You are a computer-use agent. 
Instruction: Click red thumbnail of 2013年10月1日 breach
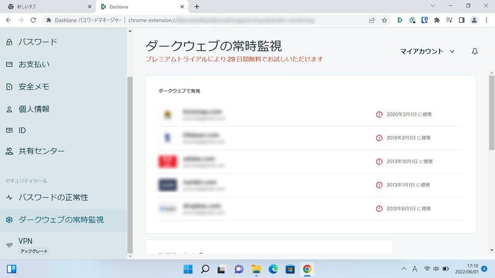(x=168, y=161)
